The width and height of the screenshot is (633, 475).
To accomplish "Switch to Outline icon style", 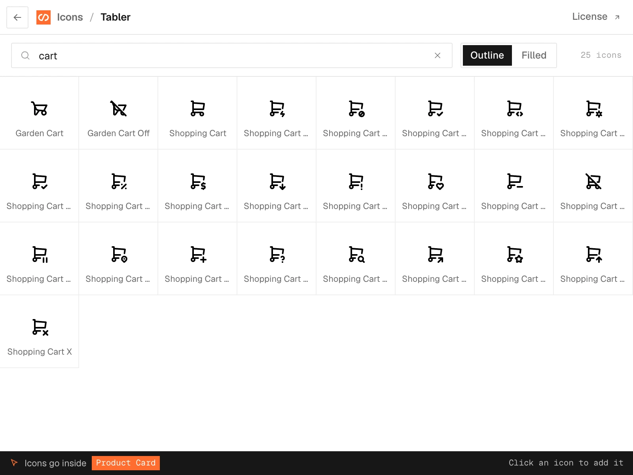I will (x=487, y=55).
